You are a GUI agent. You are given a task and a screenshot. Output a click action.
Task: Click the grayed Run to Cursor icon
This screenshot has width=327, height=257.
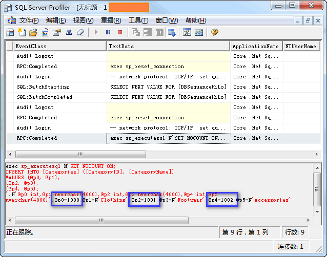[x=148, y=32]
